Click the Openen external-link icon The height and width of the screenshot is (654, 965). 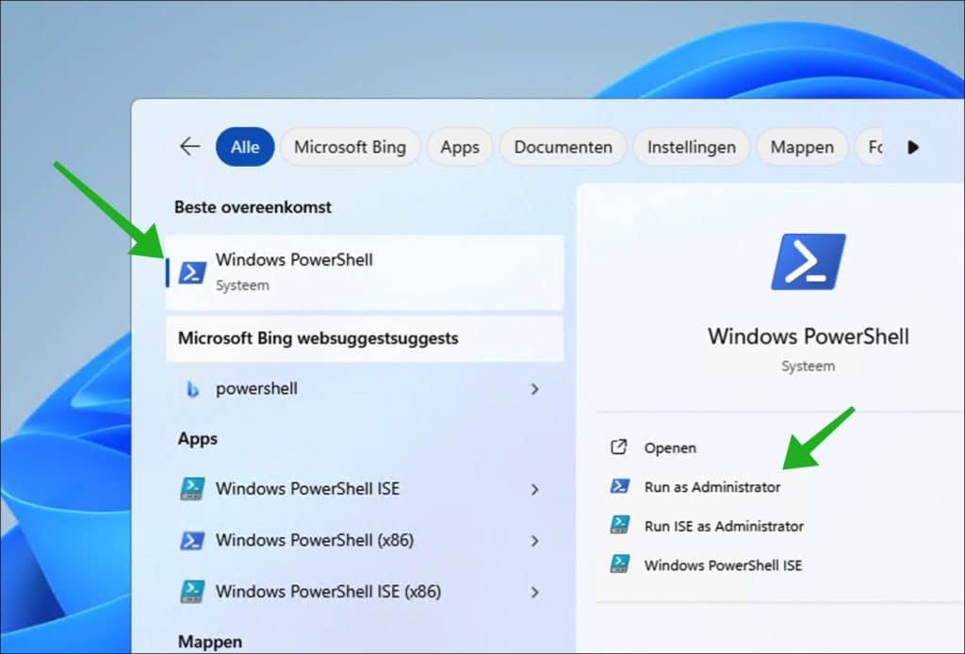[619, 448]
